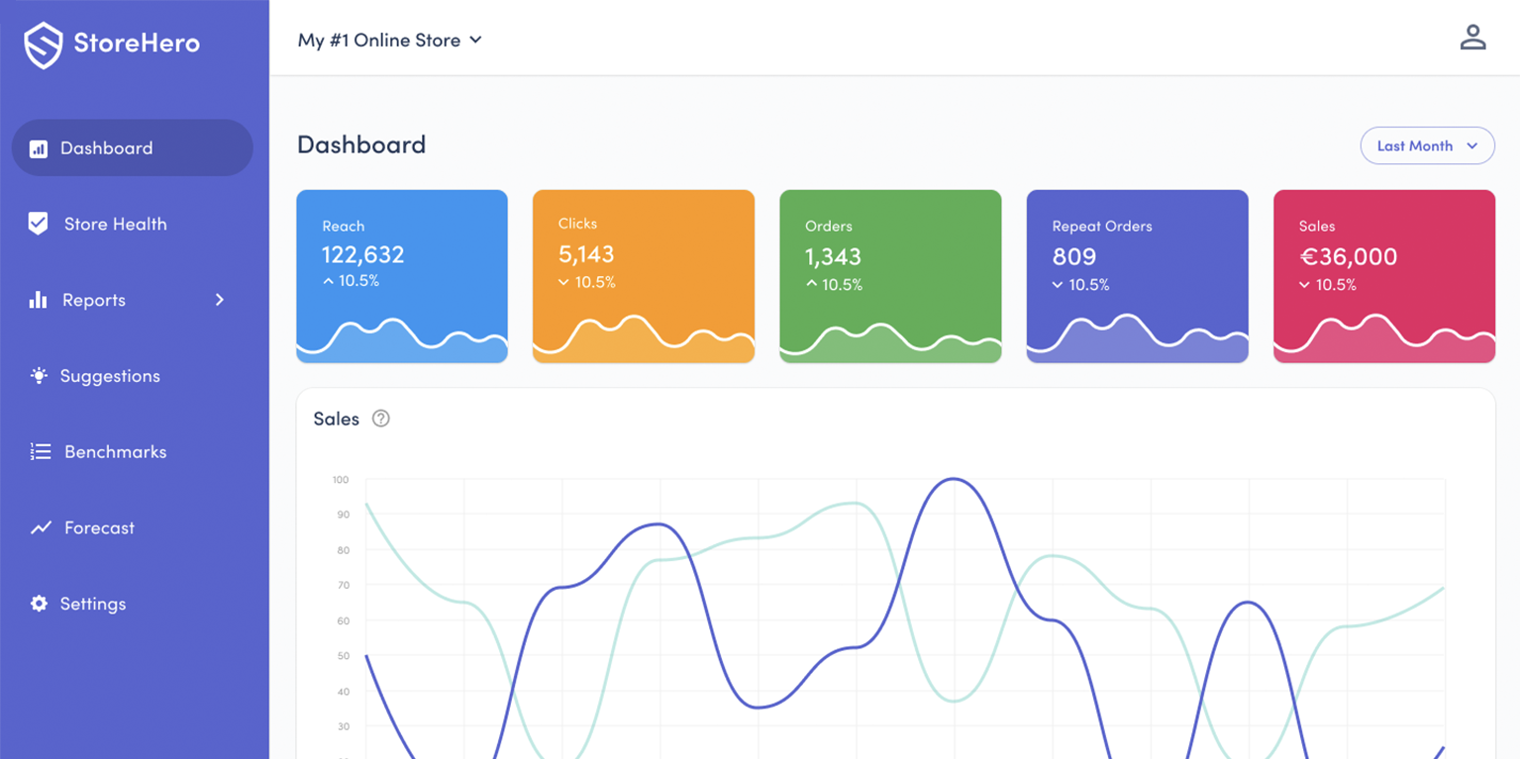This screenshot has width=1521, height=759.
Task: Click the Clicks value 5,143
Action: point(586,254)
